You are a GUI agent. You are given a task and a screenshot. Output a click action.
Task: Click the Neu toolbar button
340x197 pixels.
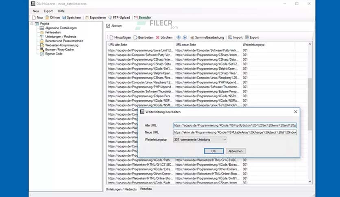click(37, 18)
